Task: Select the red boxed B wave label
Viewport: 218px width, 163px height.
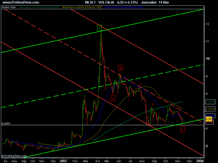Action: click(121, 68)
